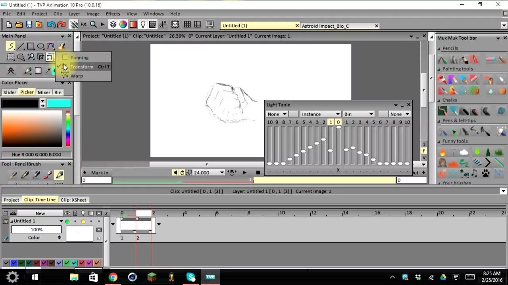Toggle the light bulb header in layer column

[83, 213]
